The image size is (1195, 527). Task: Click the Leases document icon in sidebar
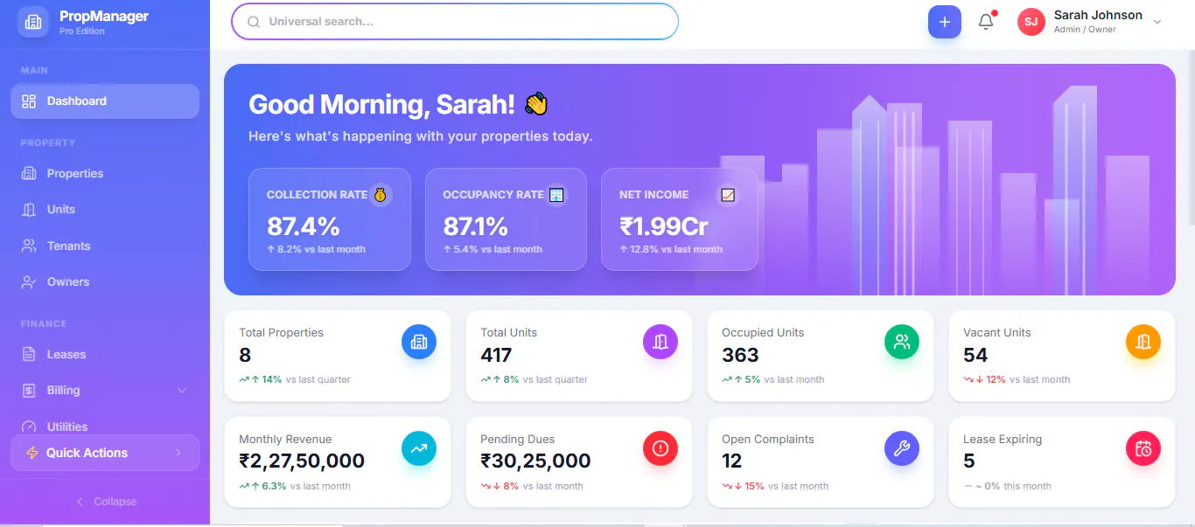(29, 355)
